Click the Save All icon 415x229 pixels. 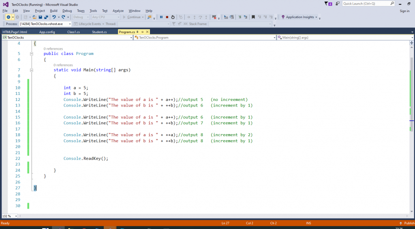click(46, 17)
